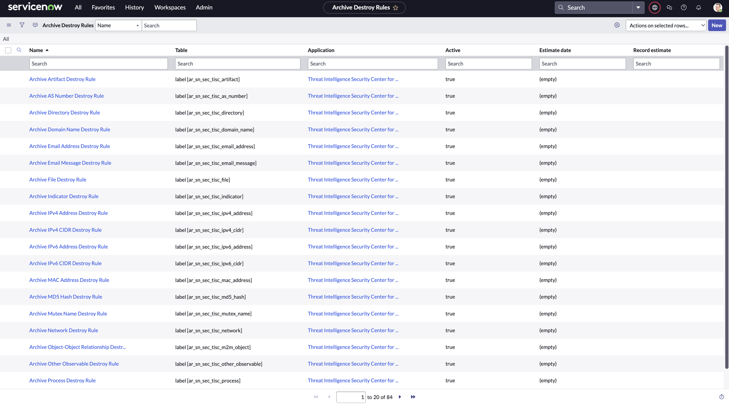Click the Record estimate column search field

pyautogui.click(x=676, y=64)
